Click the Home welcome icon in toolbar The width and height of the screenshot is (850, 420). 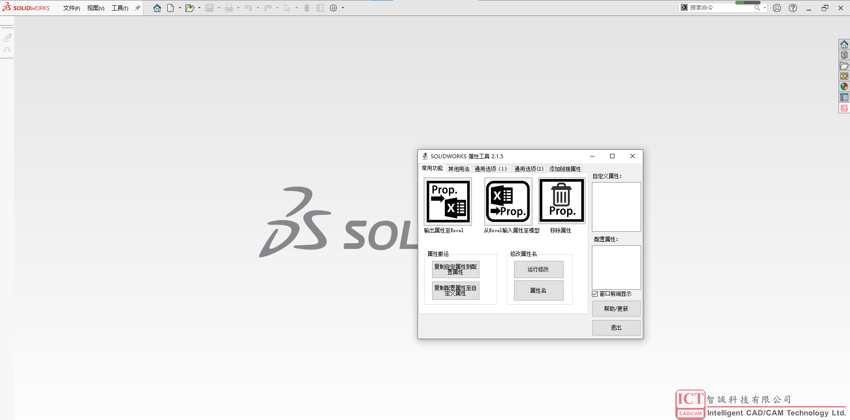pyautogui.click(x=157, y=8)
